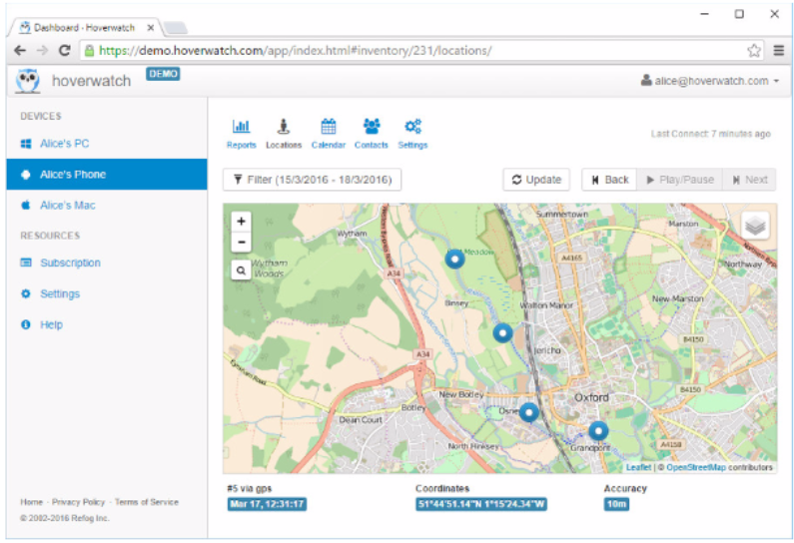Screen dimensions: 794x543
Task: Click the Play/Pause button
Action: tap(679, 180)
